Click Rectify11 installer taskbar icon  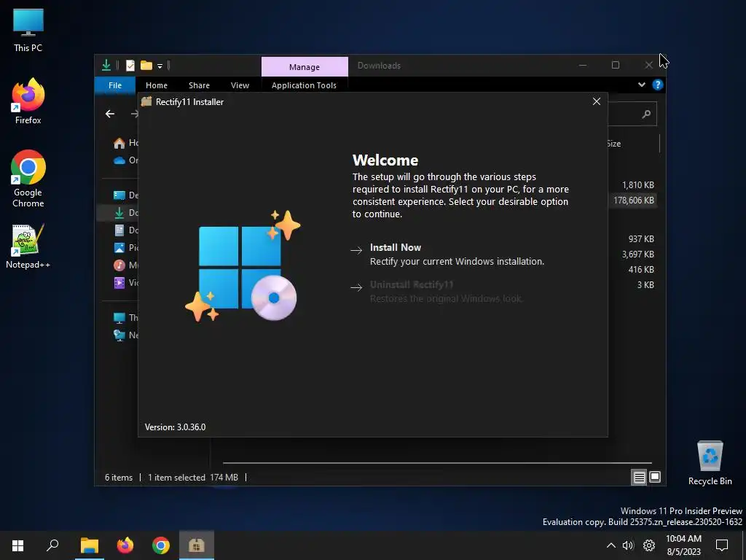tap(197, 545)
